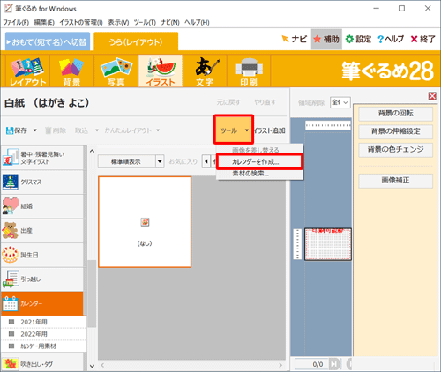Expand the 保存 dropdown arrow
The image size is (441, 372).
coord(35,130)
